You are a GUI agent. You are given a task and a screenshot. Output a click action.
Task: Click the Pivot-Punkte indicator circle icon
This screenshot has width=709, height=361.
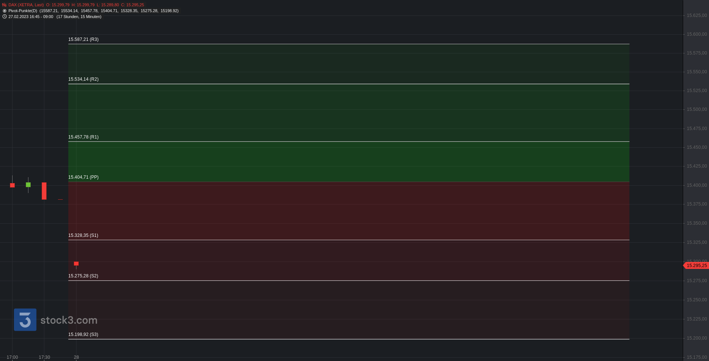click(4, 11)
